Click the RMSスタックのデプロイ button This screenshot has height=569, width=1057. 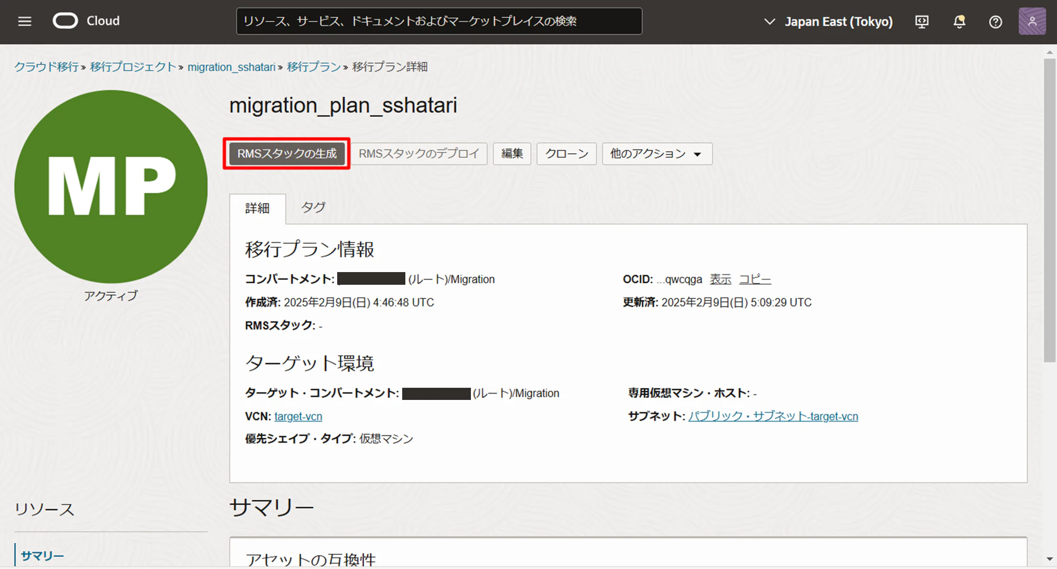coord(419,154)
